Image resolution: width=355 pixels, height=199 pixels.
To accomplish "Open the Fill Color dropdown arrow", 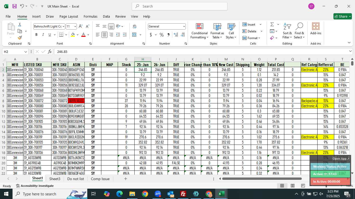I will 77,35.
